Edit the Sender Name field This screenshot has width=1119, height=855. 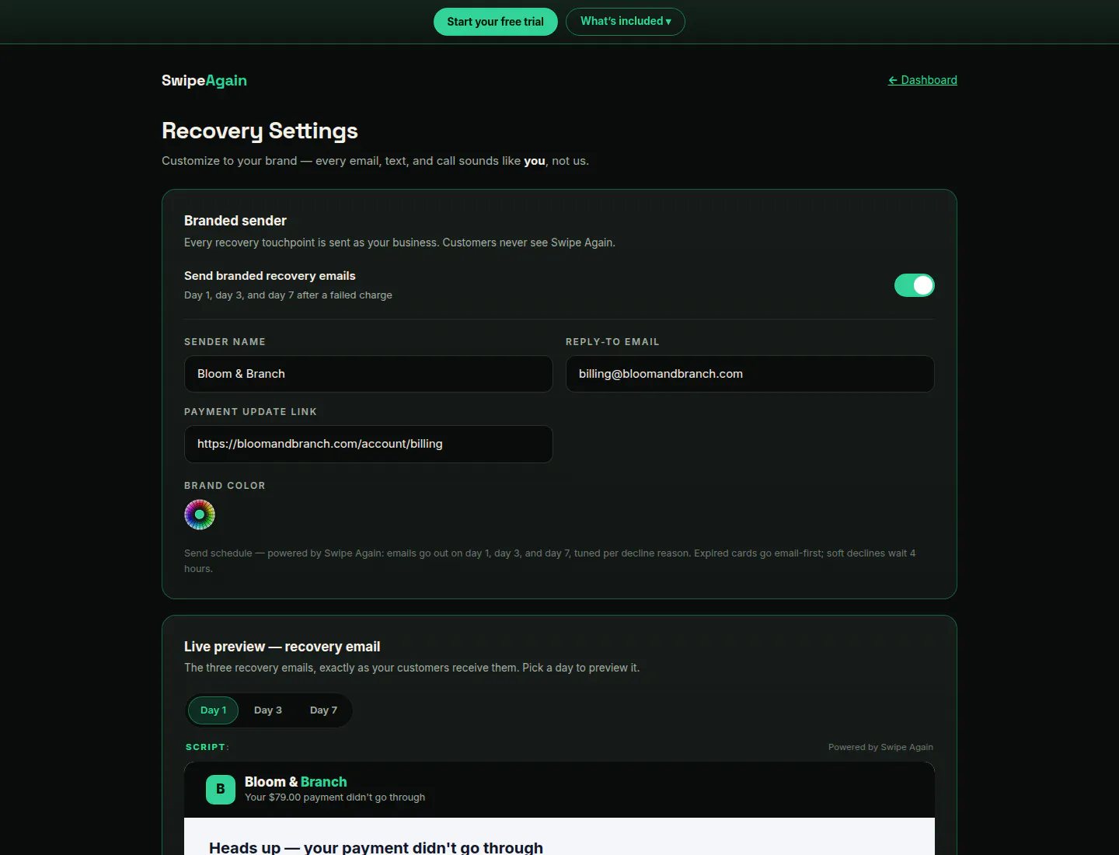[368, 374]
